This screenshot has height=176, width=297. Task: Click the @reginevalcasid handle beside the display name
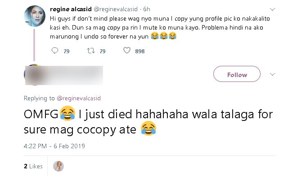point(116,9)
